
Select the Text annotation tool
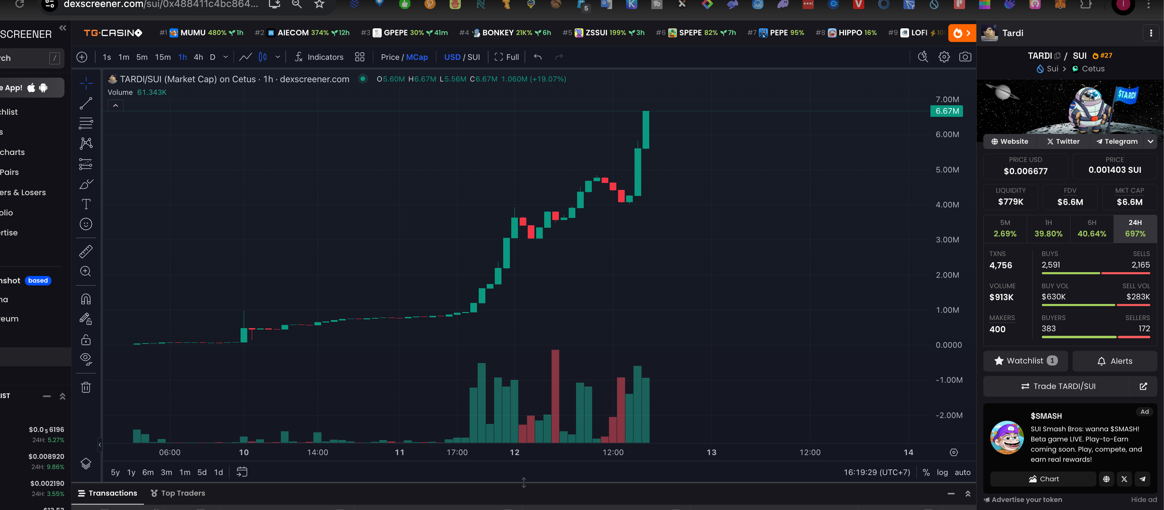tap(86, 204)
